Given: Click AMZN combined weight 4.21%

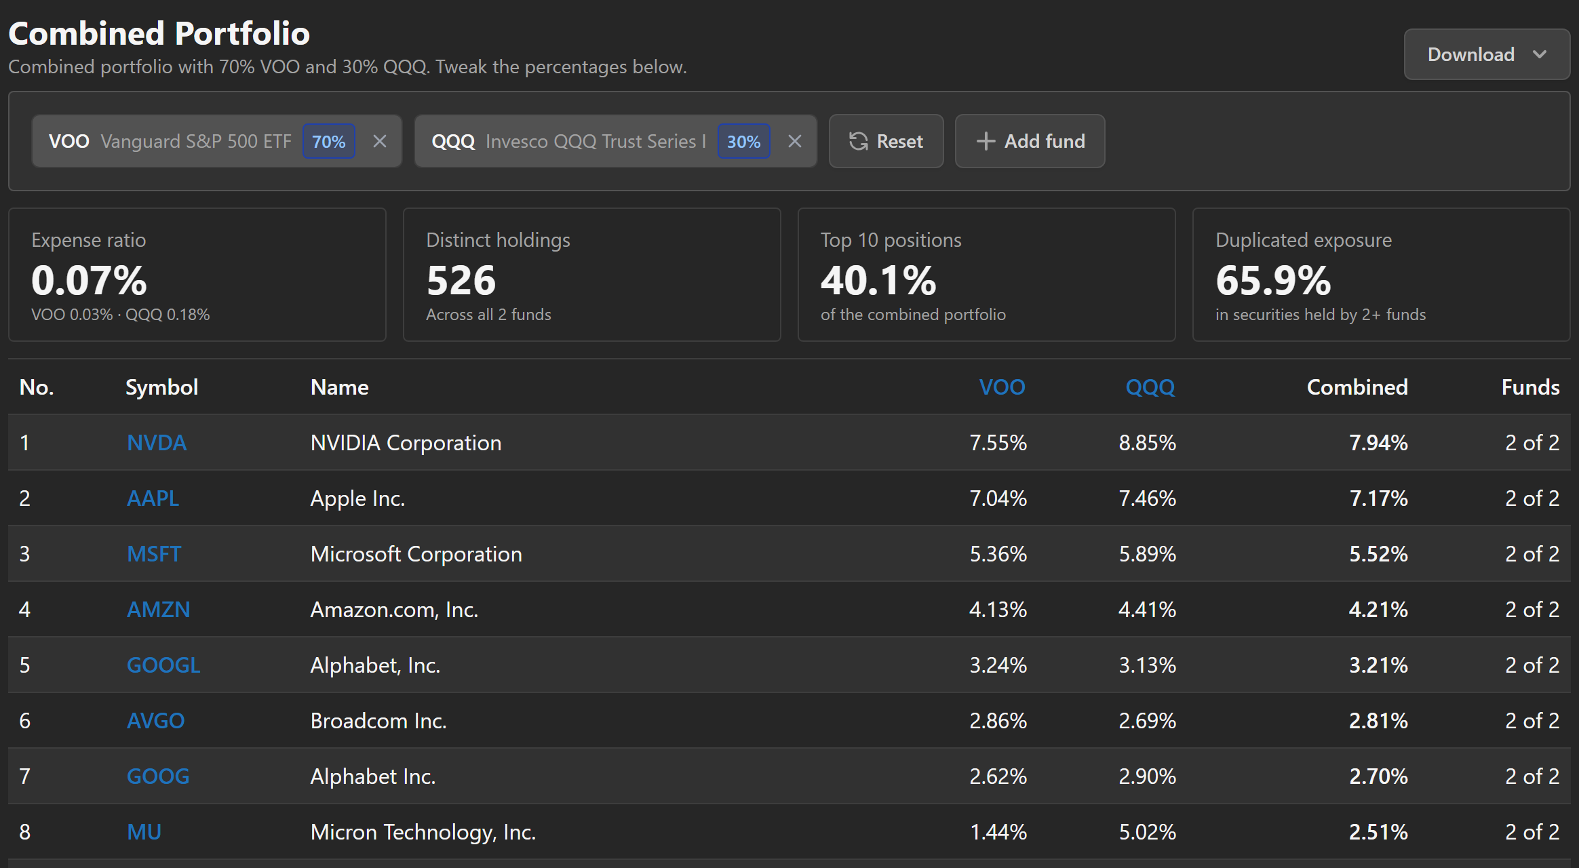Looking at the screenshot, I should (1378, 610).
